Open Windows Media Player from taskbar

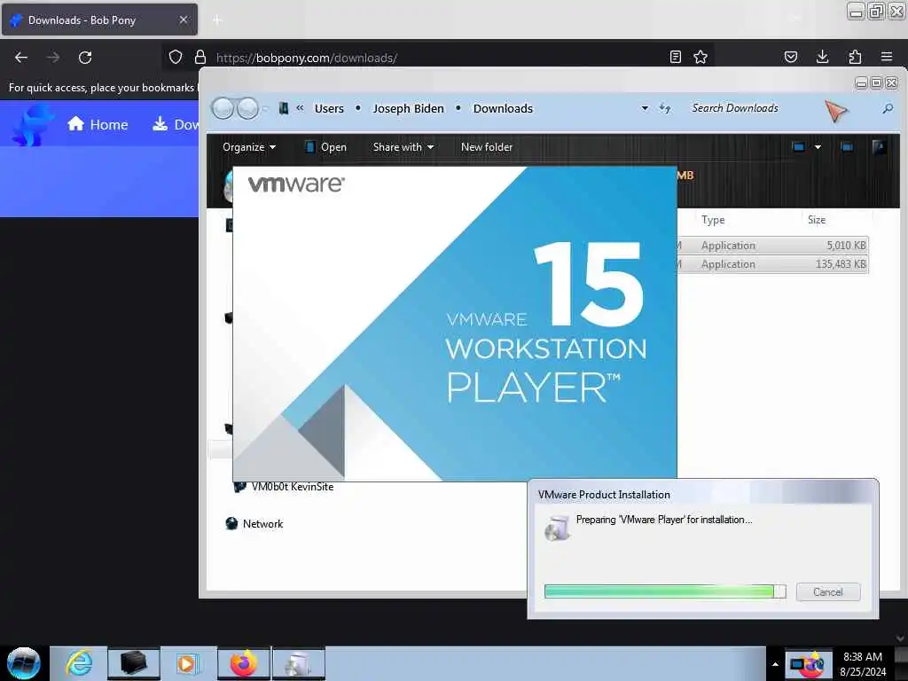pos(187,663)
